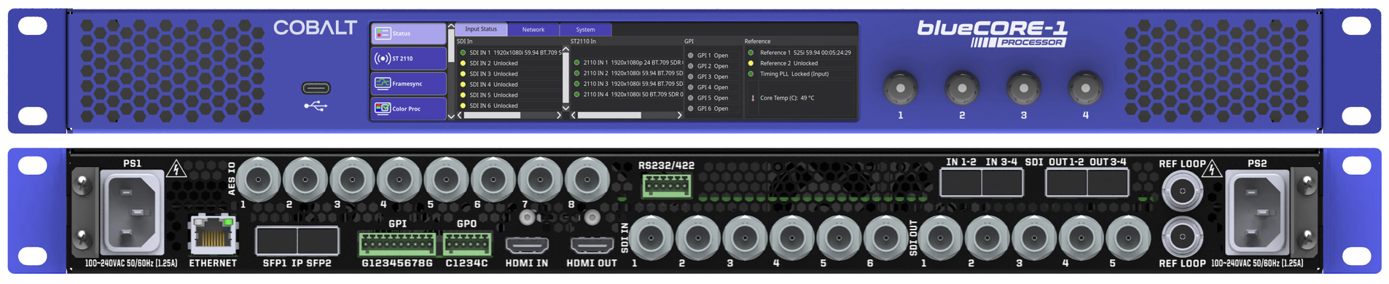Click the down arrow of the SDI In vertical scrollbar
Viewport: 1389px width, 284px height.
566,108
